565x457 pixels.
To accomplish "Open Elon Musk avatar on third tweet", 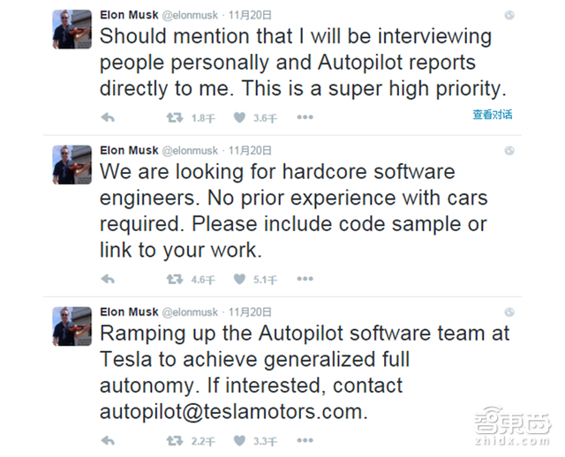I will point(72,327).
